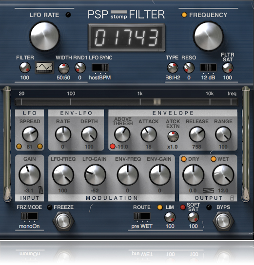
Task: Click the input gain phase invert icon
Action: (x=41, y=190)
